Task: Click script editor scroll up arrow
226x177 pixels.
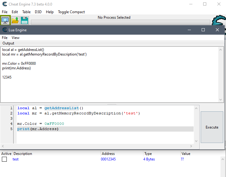Action: [196, 108]
